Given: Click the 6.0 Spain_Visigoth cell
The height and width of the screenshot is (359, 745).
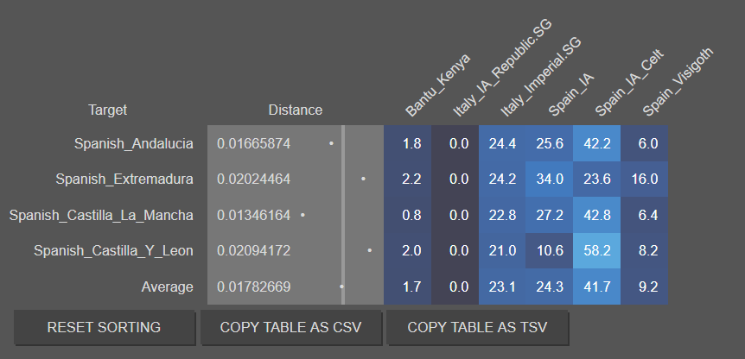Looking at the screenshot, I should (x=644, y=144).
